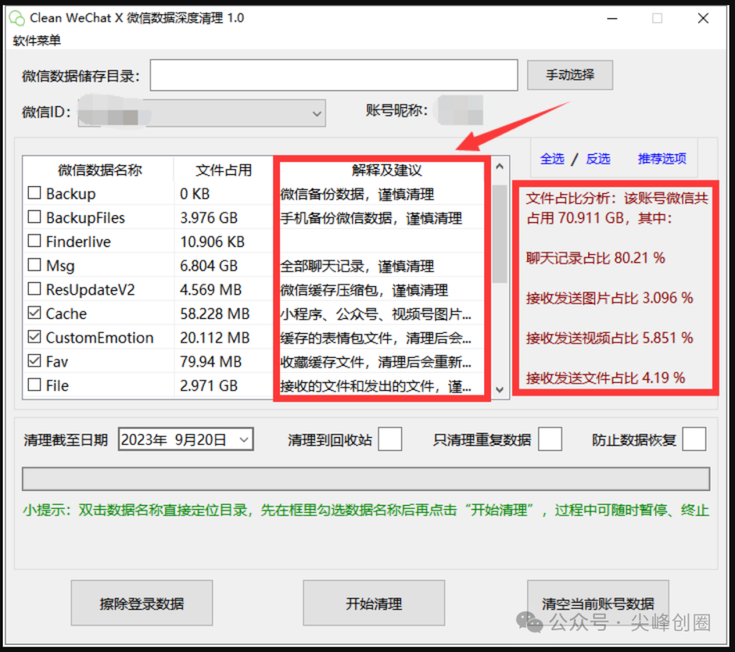Uncheck the CustomEmotion checkbox
Image resolution: width=735 pixels, height=652 pixels.
[x=34, y=337]
